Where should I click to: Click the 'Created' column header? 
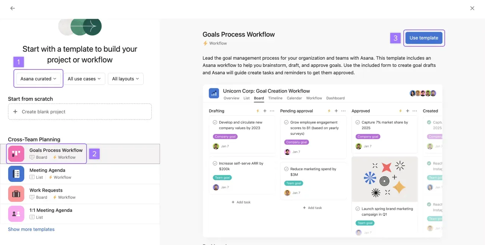click(x=430, y=111)
